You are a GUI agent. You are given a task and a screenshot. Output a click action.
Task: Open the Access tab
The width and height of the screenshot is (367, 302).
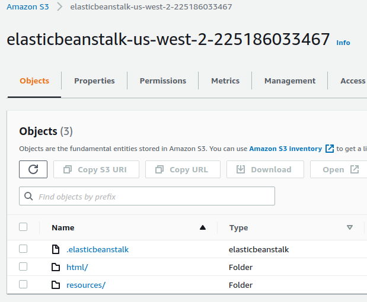coord(353,81)
